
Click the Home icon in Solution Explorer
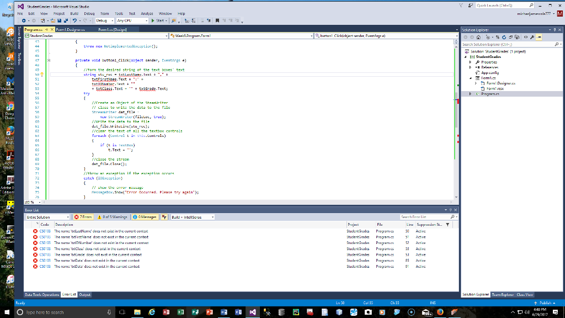pos(478,38)
